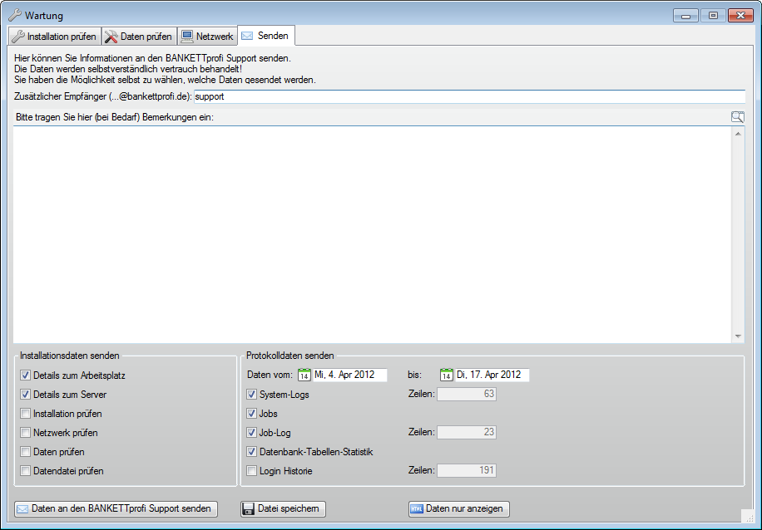Check the Datendatei prüfen option
This screenshot has width=762, height=530.
tap(26, 471)
